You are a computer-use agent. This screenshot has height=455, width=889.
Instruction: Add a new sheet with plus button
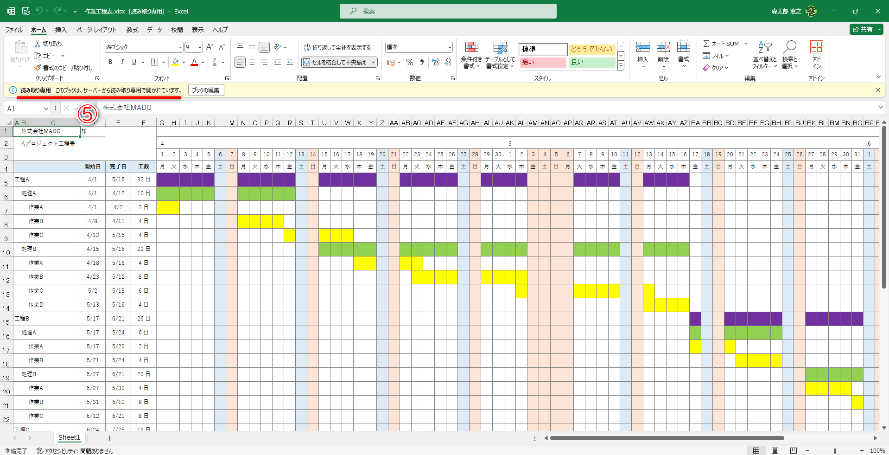click(x=109, y=438)
